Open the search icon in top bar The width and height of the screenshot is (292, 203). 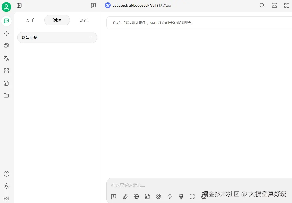[x=262, y=5]
